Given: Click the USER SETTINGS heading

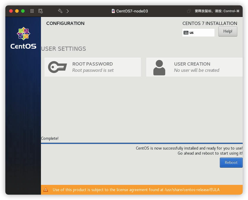Looking at the screenshot, I should (63, 49).
